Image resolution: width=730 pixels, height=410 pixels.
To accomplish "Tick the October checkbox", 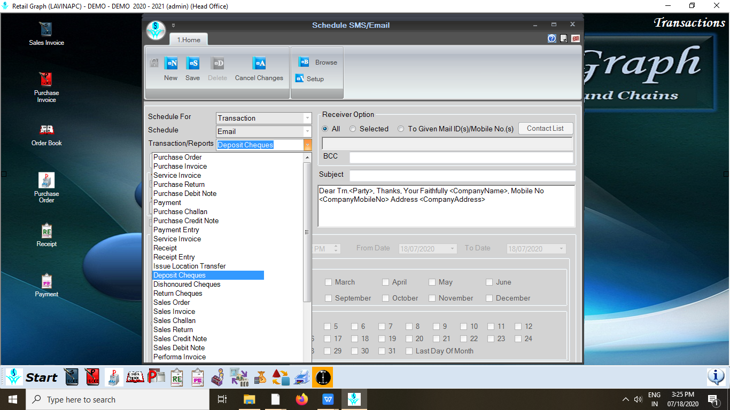I will tap(385, 298).
